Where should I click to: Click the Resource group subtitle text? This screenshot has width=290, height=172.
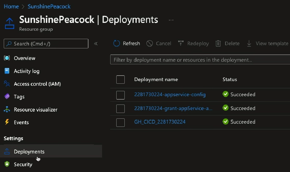coord(36,29)
